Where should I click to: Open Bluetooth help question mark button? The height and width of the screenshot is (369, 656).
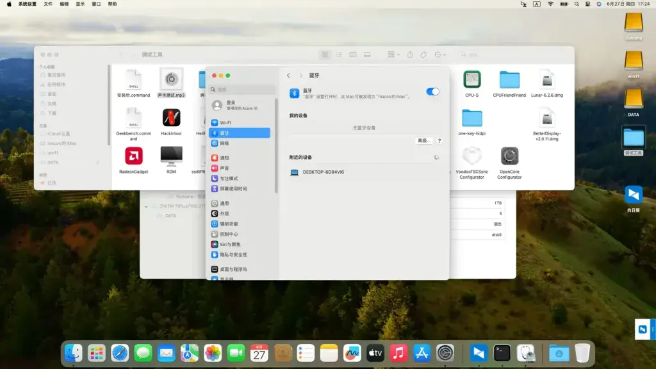tap(439, 140)
